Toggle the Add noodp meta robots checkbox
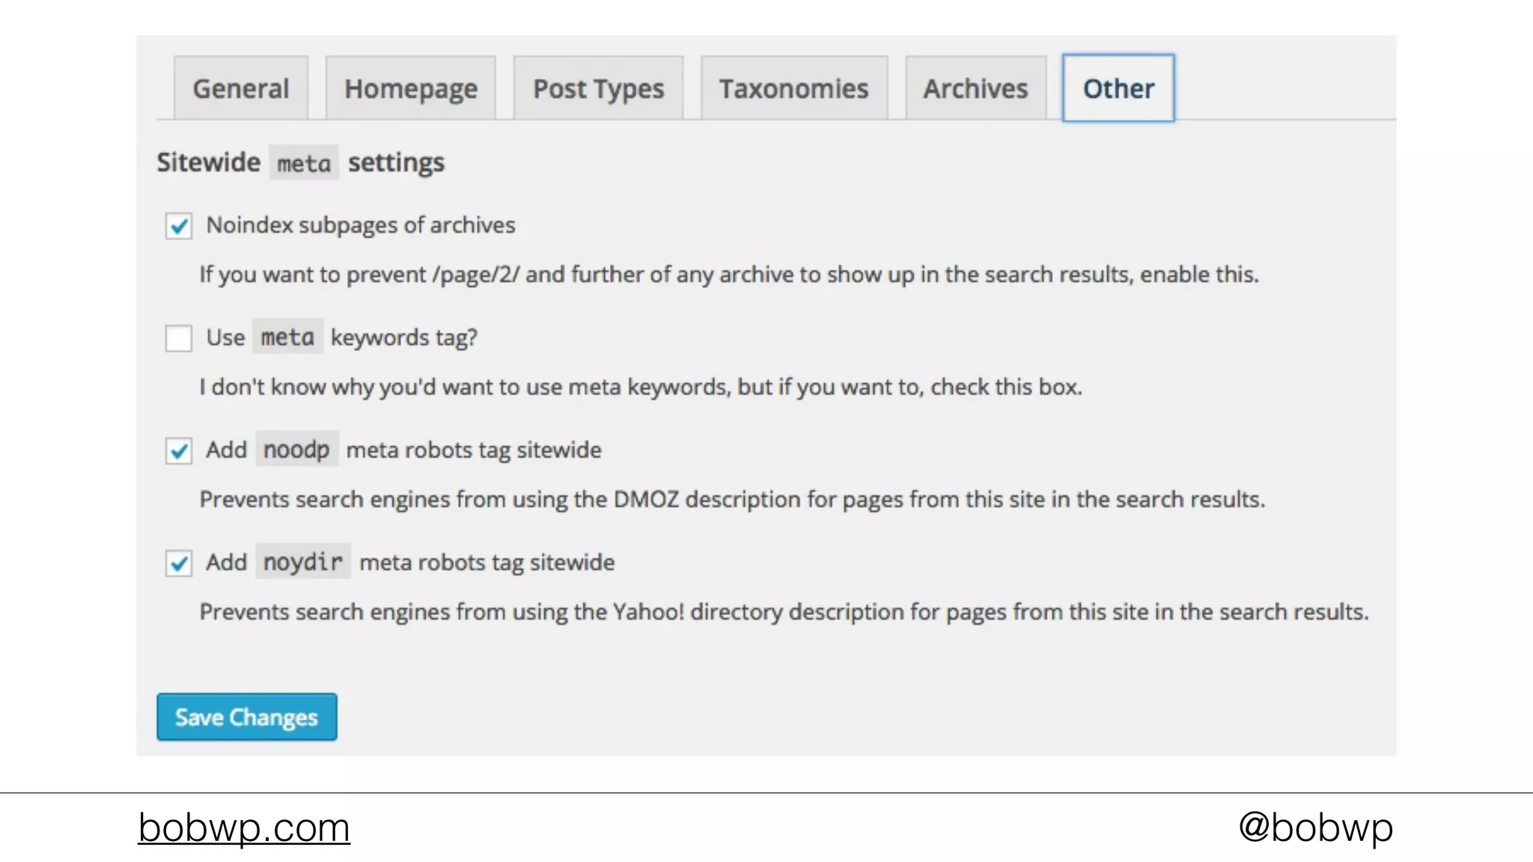 click(179, 451)
